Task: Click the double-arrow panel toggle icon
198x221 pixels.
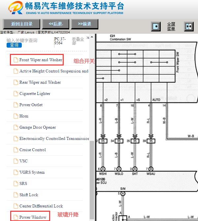Action: tap(189, 26)
